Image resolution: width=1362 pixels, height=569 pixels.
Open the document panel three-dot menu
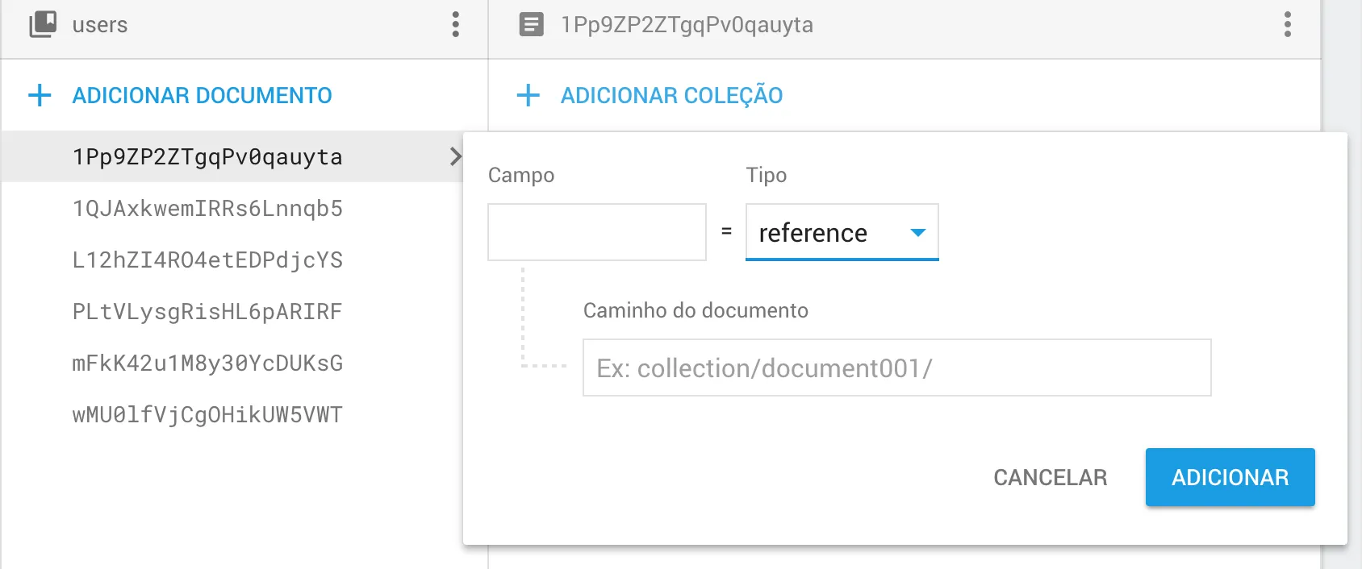pos(1288,24)
